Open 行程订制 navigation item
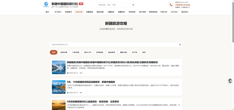Screen dimensions: 234x110 point(164,12)
